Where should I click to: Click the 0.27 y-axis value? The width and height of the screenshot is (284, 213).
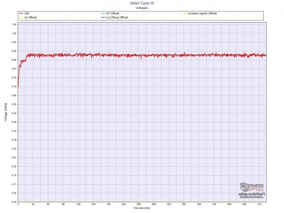coord(14,158)
